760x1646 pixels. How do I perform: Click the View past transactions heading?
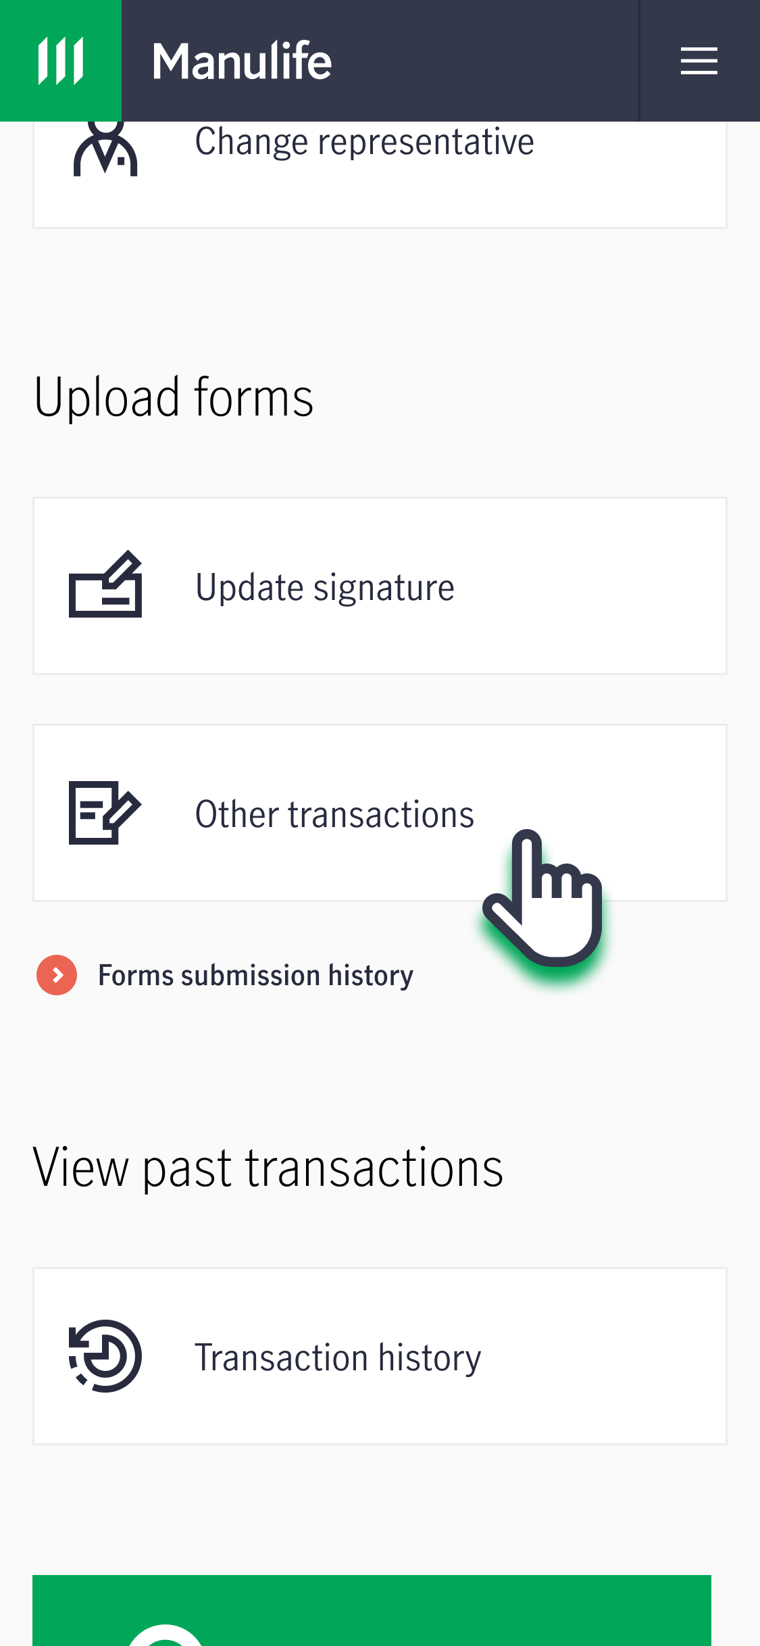(x=268, y=1168)
